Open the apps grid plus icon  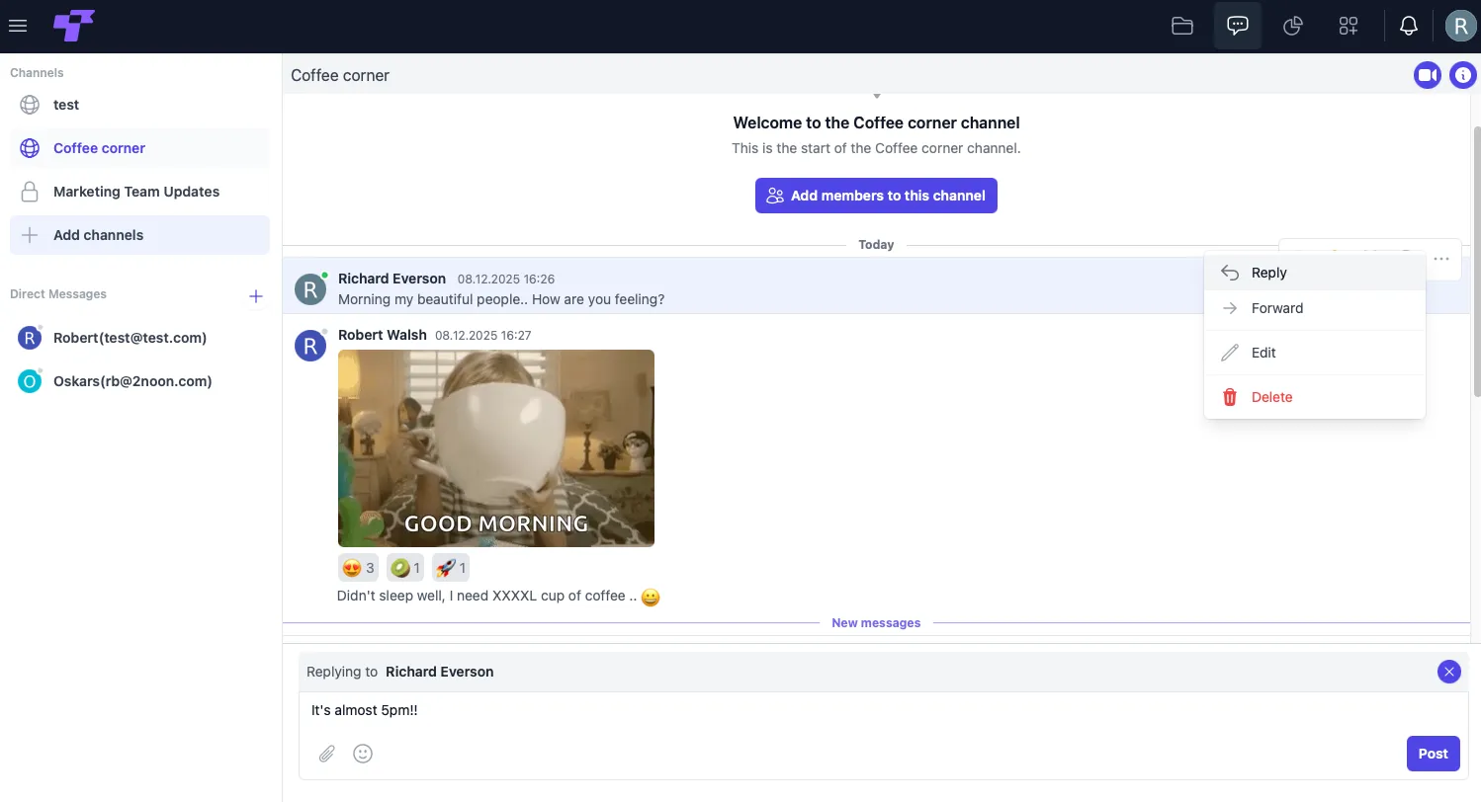click(1349, 26)
